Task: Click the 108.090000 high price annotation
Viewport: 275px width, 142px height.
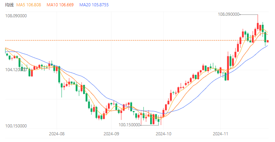Action: tap(229, 15)
